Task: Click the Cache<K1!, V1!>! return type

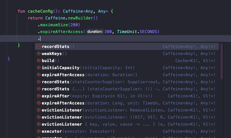Action: (195, 61)
